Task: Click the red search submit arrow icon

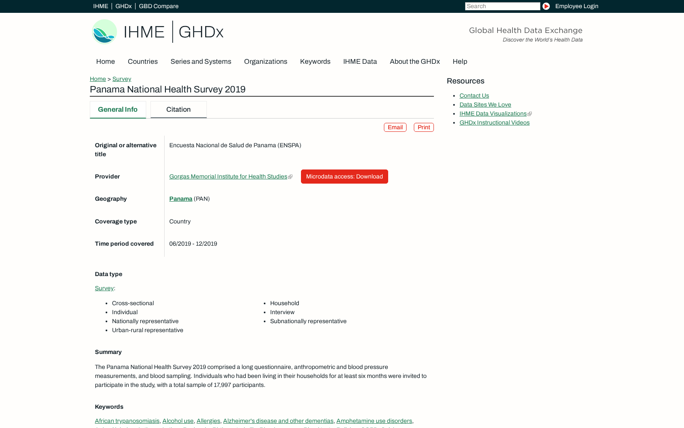Action: click(x=546, y=6)
